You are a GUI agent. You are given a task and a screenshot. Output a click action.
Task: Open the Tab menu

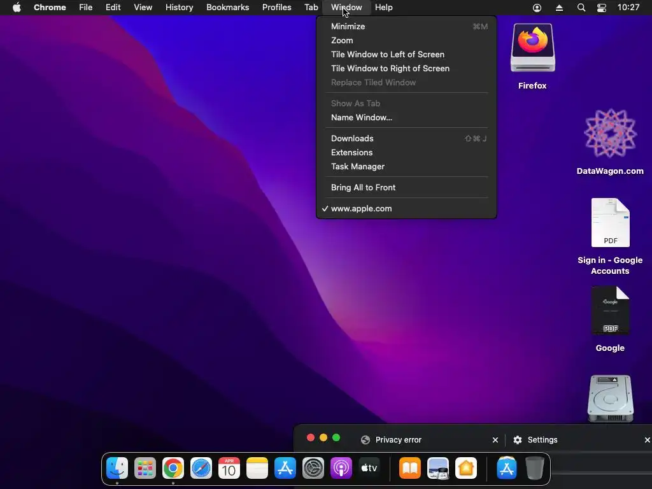(x=311, y=8)
